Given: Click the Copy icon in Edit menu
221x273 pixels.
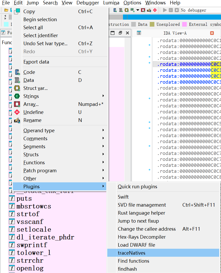Looking at the screenshot, I should (17, 11).
